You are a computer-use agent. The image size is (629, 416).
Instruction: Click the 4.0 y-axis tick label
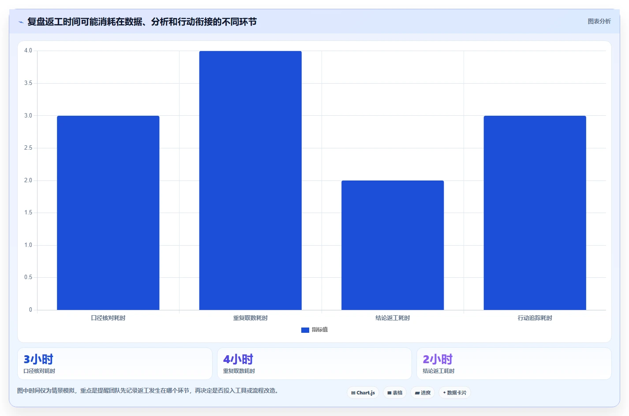[x=28, y=51]
